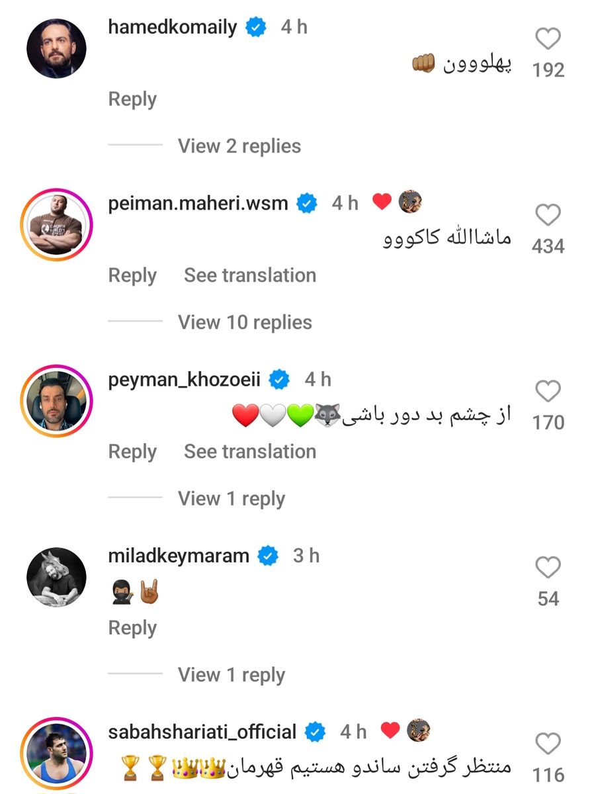Viewport: 598px width, 794px height.
Task: See translation of peyman_khozoeii's comment
Action: tap(249, 451)
